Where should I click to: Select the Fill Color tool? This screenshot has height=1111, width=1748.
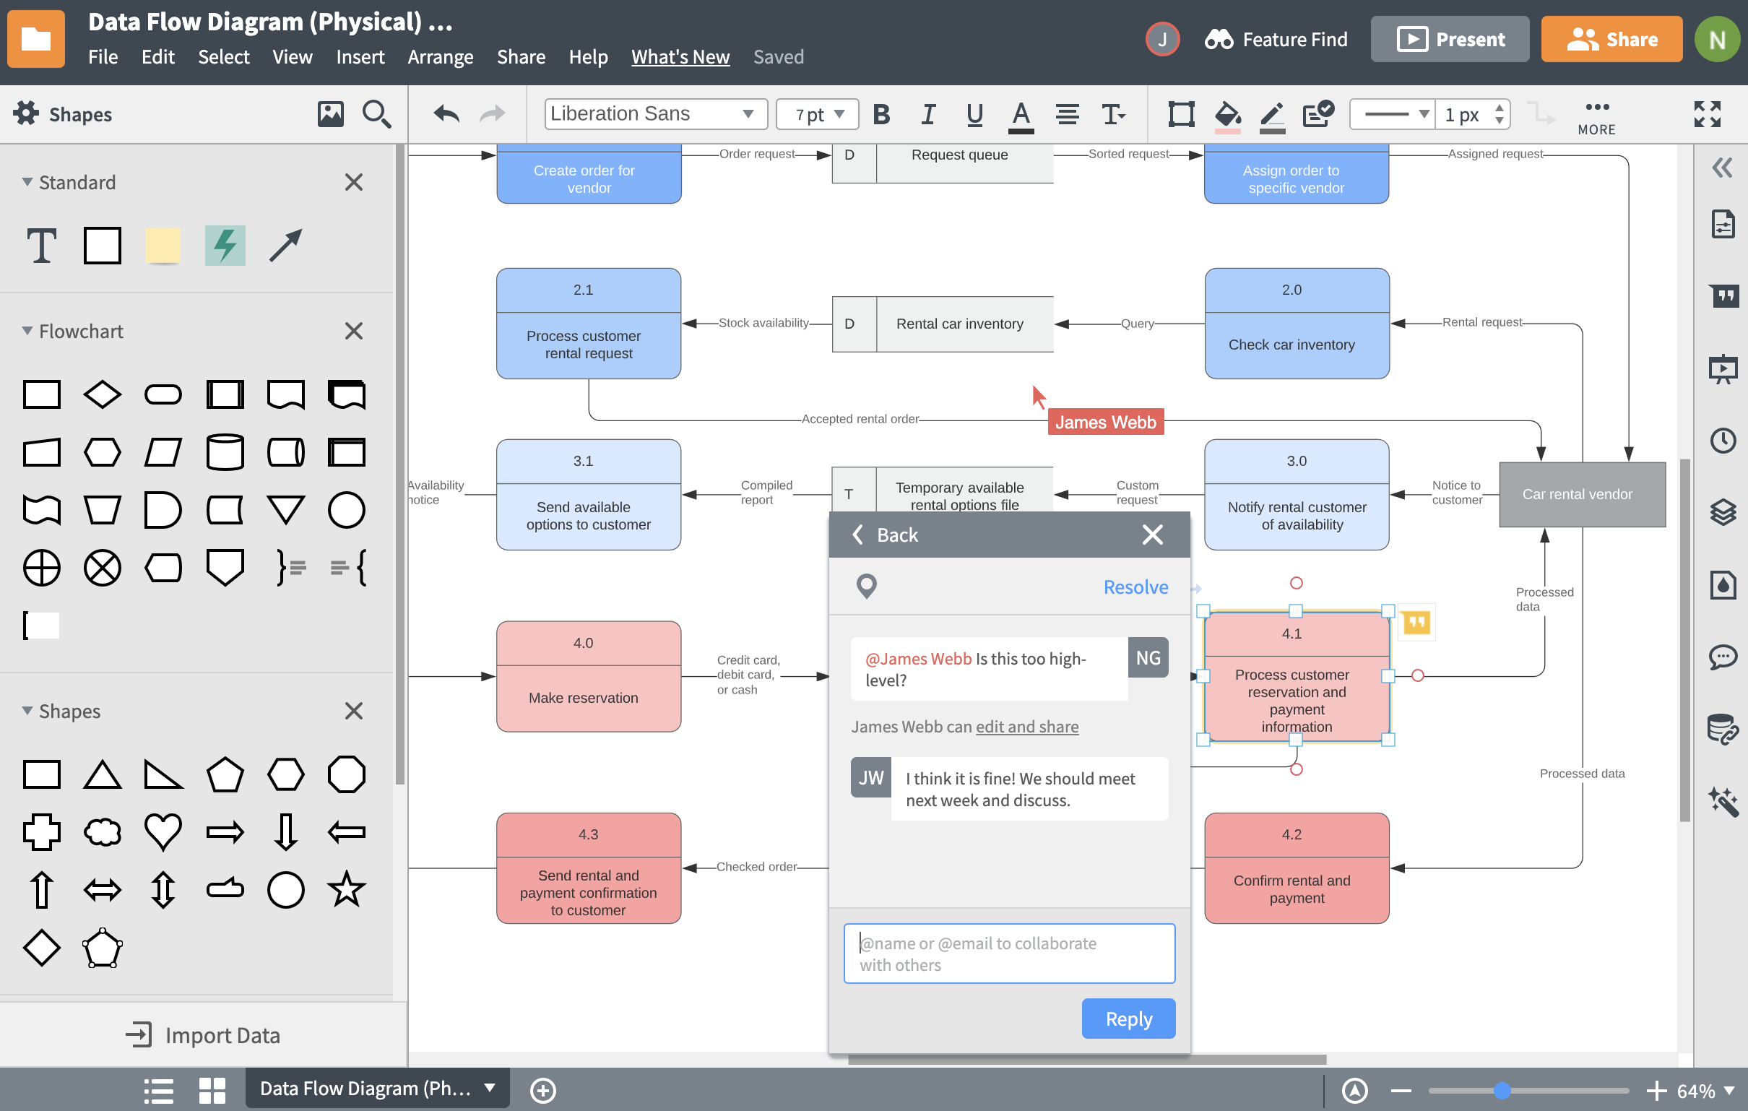[1224, 115]
